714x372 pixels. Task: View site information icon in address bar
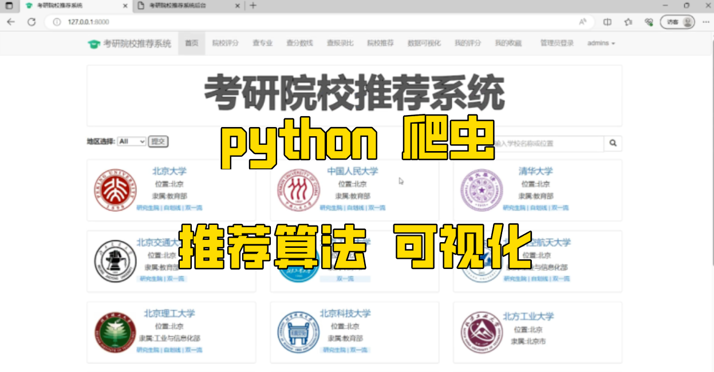pyautogui.click(x=57, y=22)
